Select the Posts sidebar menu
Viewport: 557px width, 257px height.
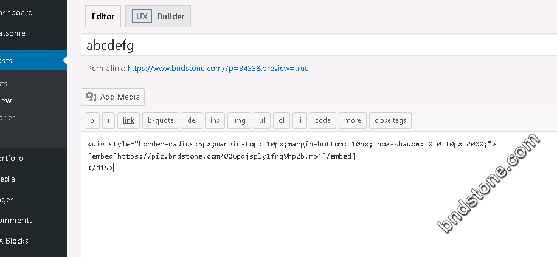click(32, 60)
